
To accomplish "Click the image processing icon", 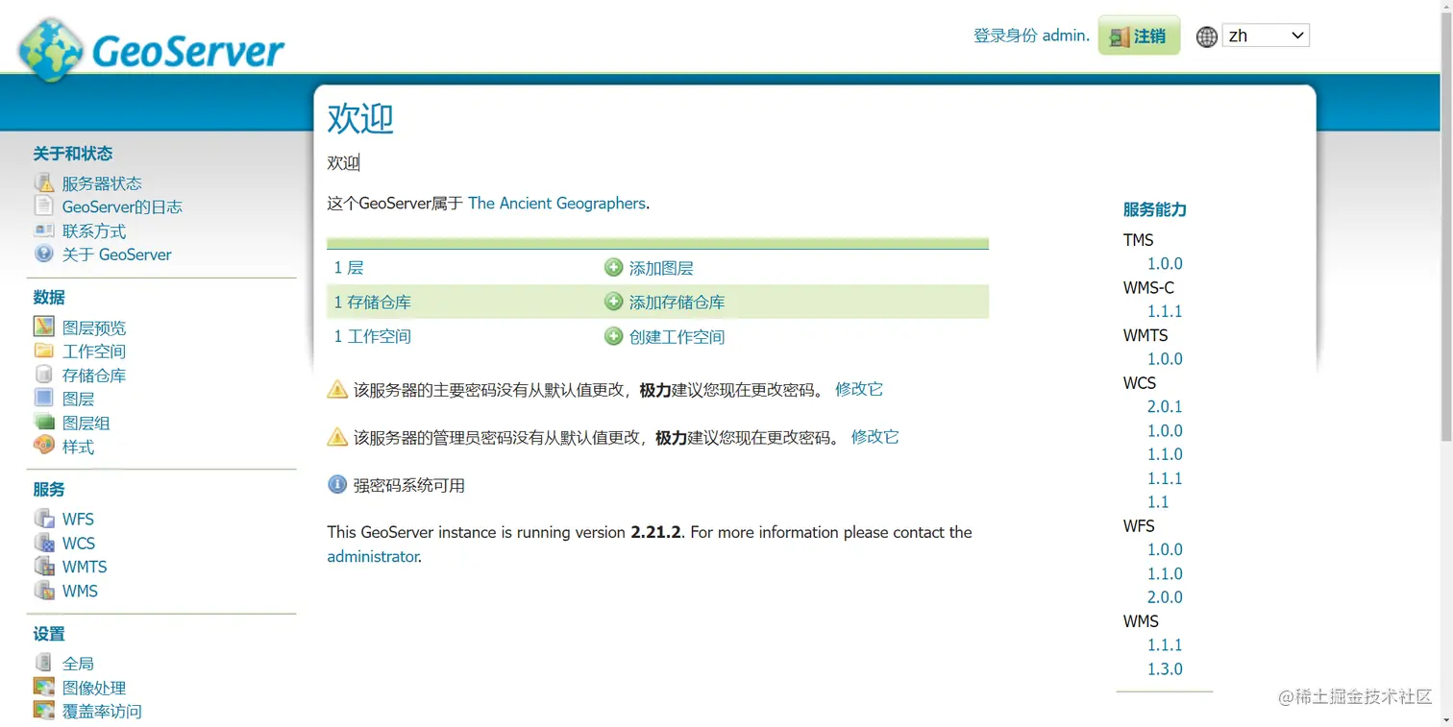I will pos(44,687).
